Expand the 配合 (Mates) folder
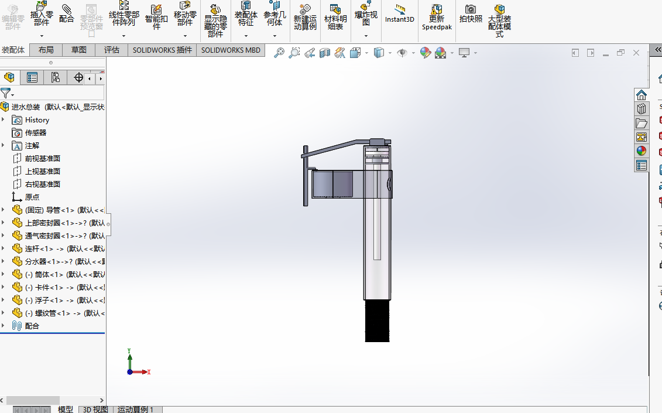Viewport: 662px width, 413px height. [x=4, y=326]
